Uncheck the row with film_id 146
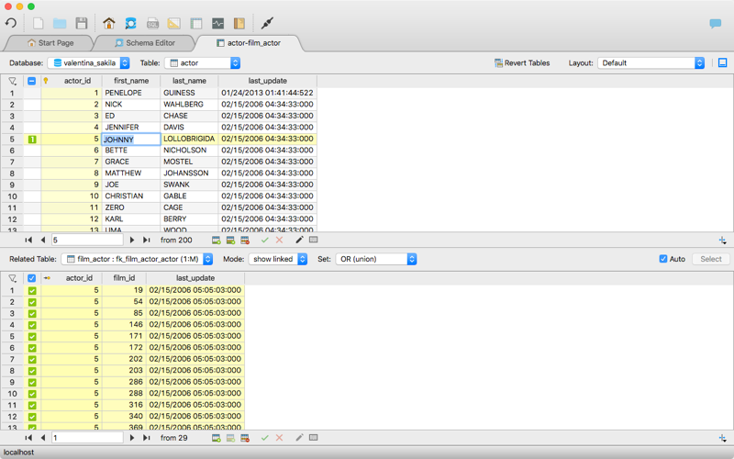Screen dimensions: 734x459 pos(32,325)
